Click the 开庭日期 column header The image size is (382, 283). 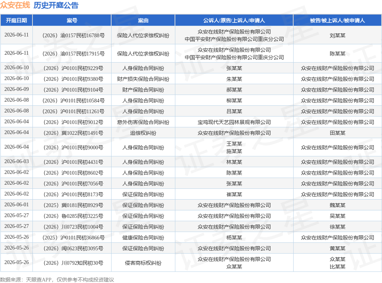[x=16, y=20]
